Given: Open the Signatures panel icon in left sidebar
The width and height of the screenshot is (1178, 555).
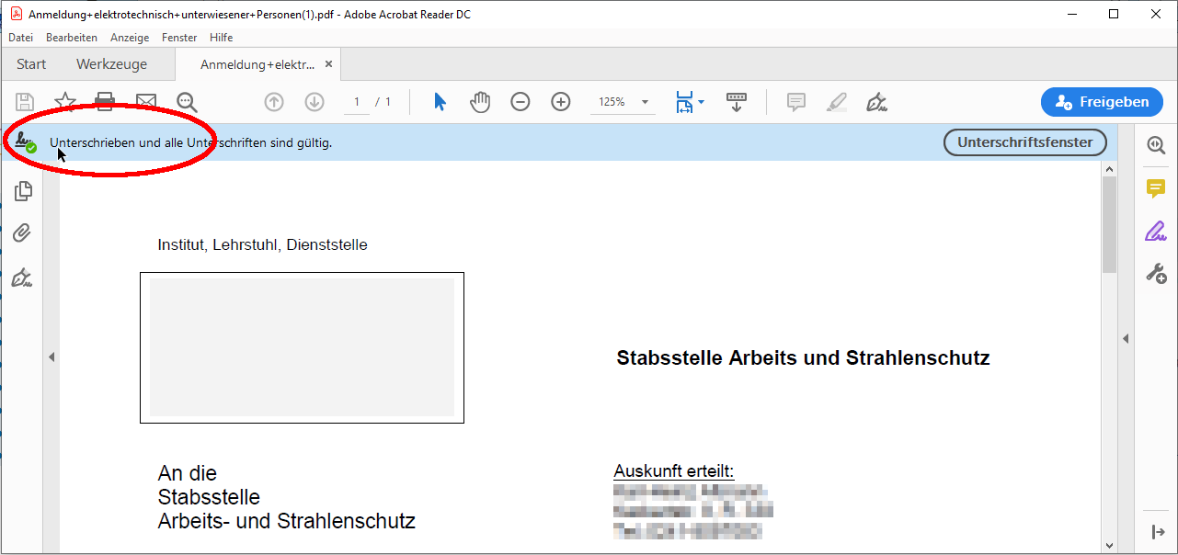Looking at the screenshot, I should click(23, 277).
